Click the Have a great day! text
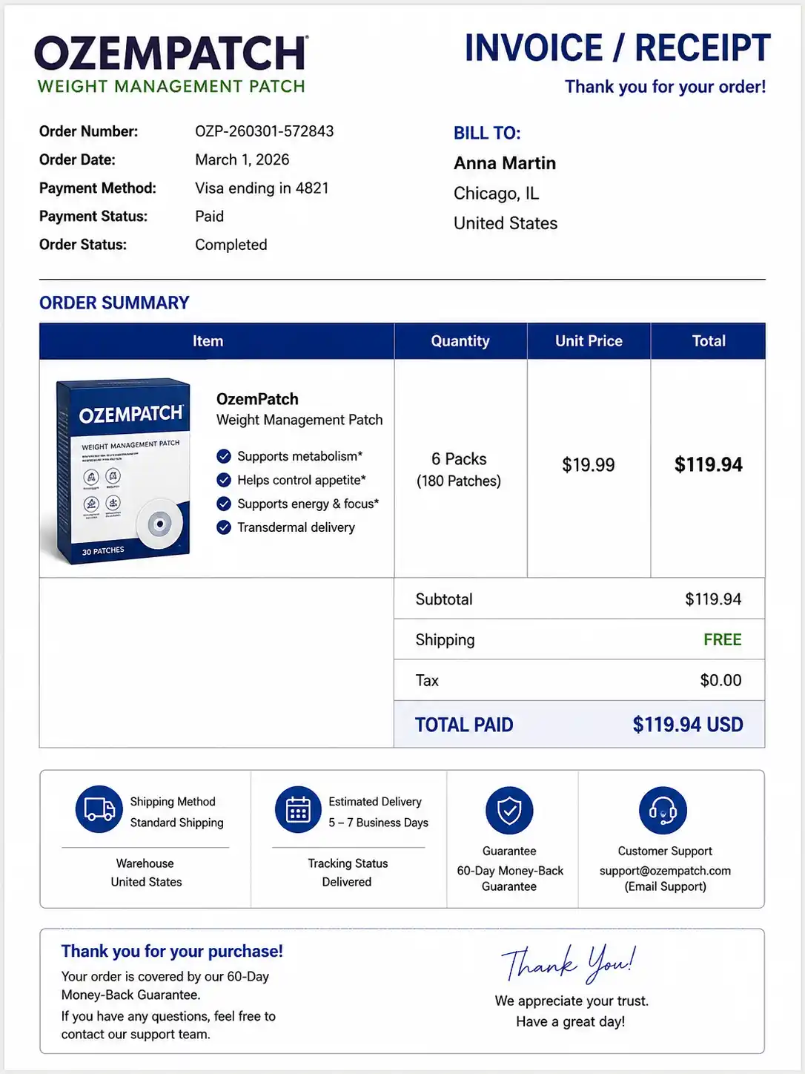This screenshot has height=1074, width=805. tap(570, 1021)
